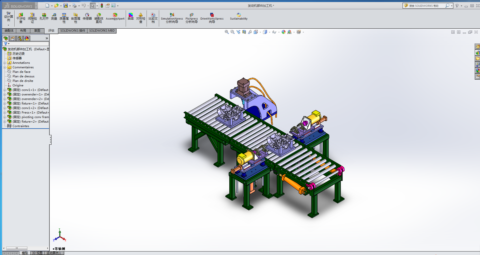480x255 pixels.
Task: Click the Rebuild traffic light icon
Action: click(x=102, y=6)
